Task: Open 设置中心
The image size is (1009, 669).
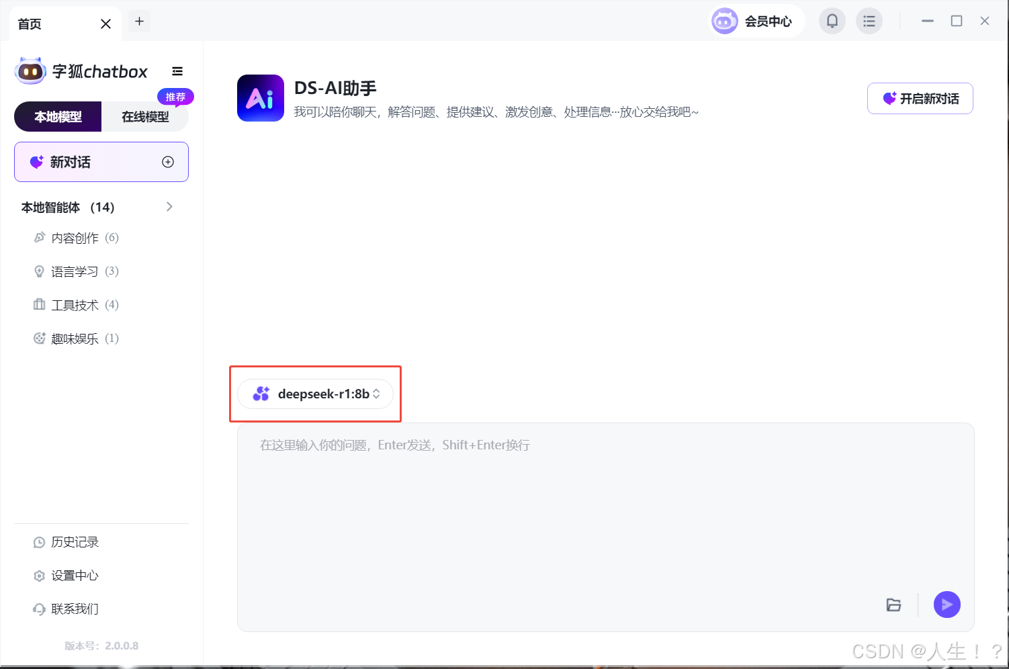Action: pyautogui.click(x=67, y=576)
